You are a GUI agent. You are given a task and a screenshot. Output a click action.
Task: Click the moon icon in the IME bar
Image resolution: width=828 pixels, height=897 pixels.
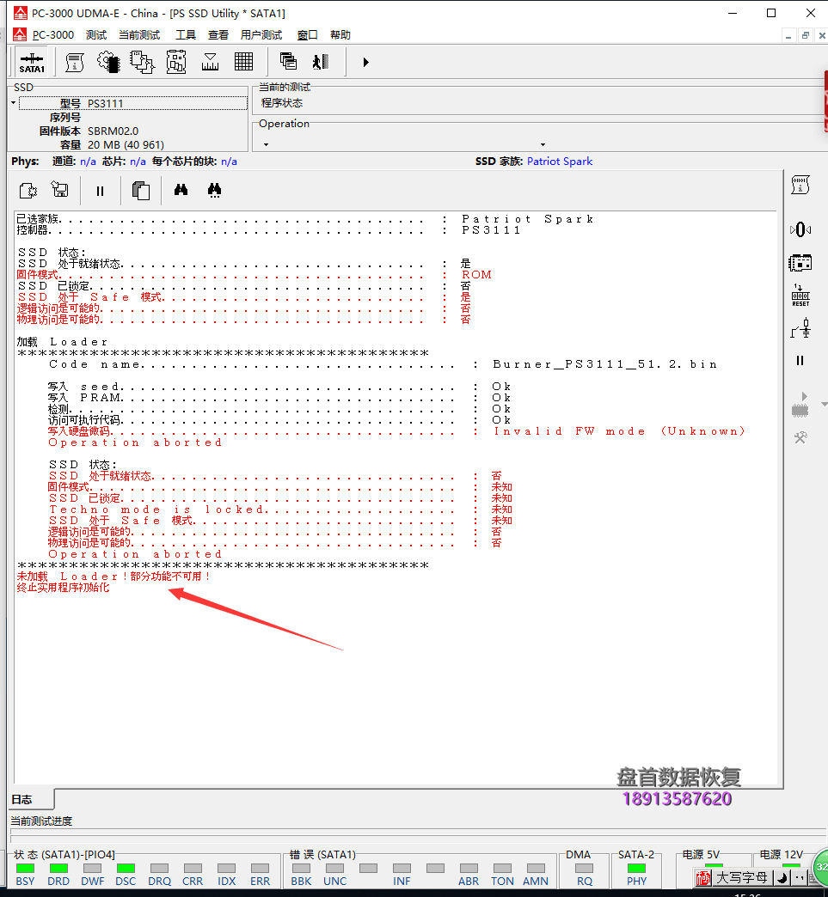[x=782, y=877]
